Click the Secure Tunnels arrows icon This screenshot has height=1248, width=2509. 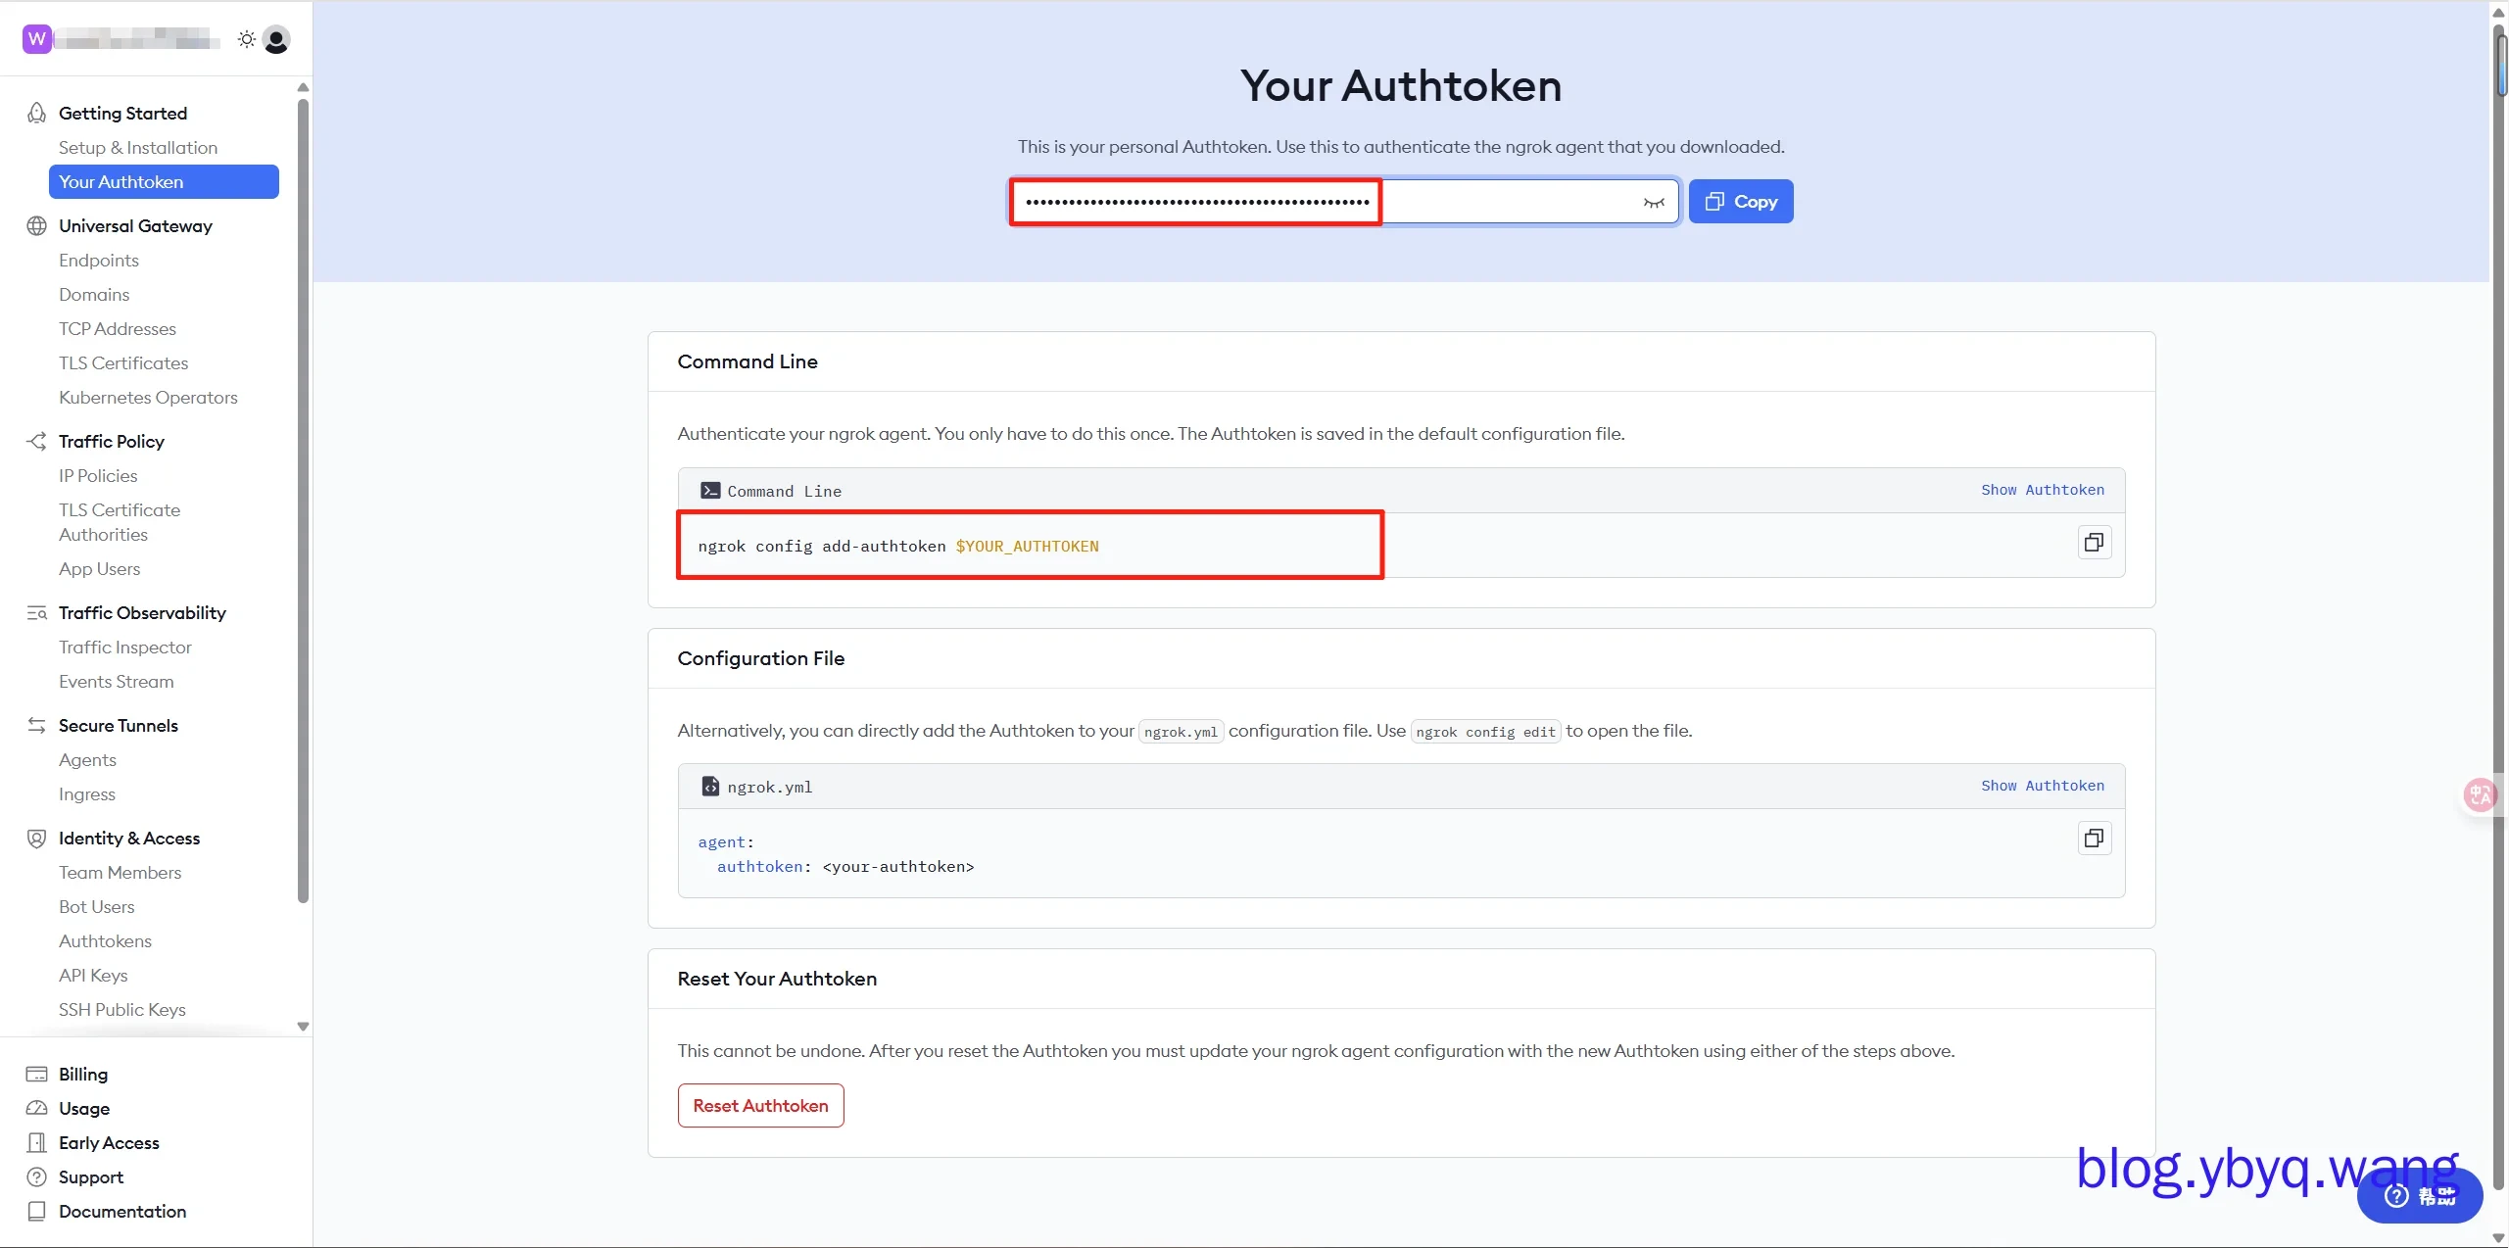pos(36,725)
